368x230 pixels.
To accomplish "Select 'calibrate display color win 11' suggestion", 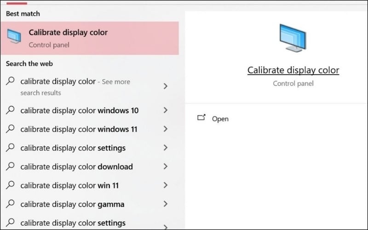I will 90,185.
